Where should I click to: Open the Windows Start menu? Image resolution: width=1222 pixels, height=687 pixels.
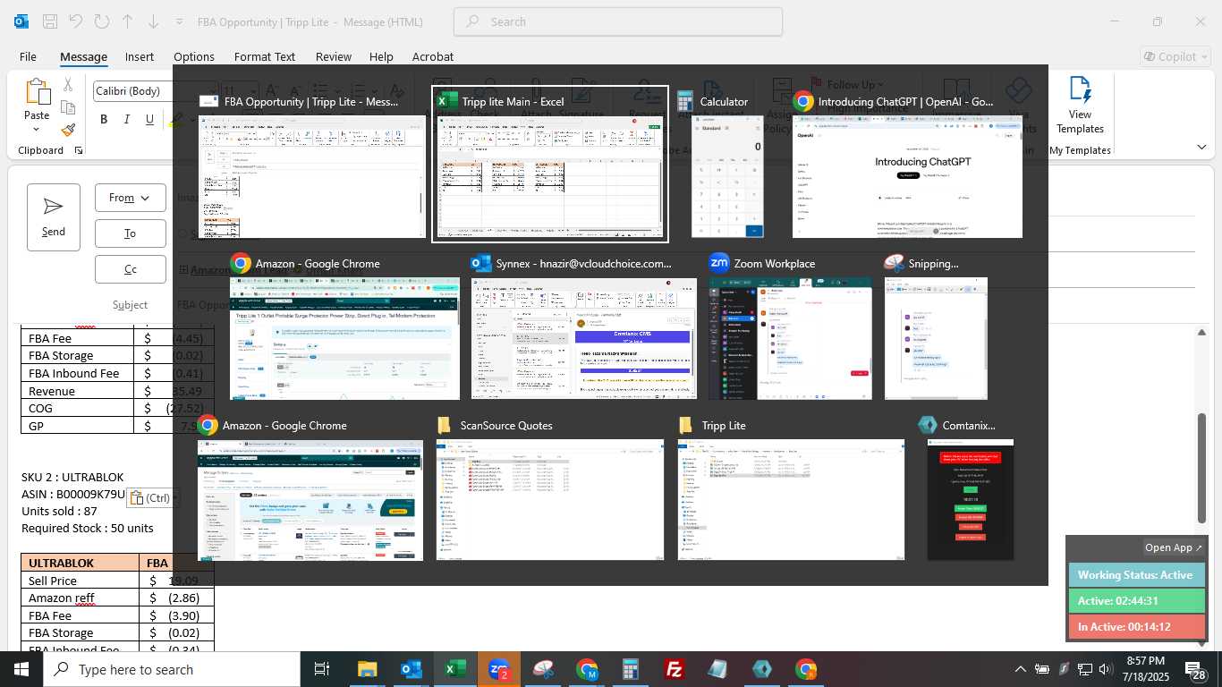pyautogui.click(x=21, y=669)
